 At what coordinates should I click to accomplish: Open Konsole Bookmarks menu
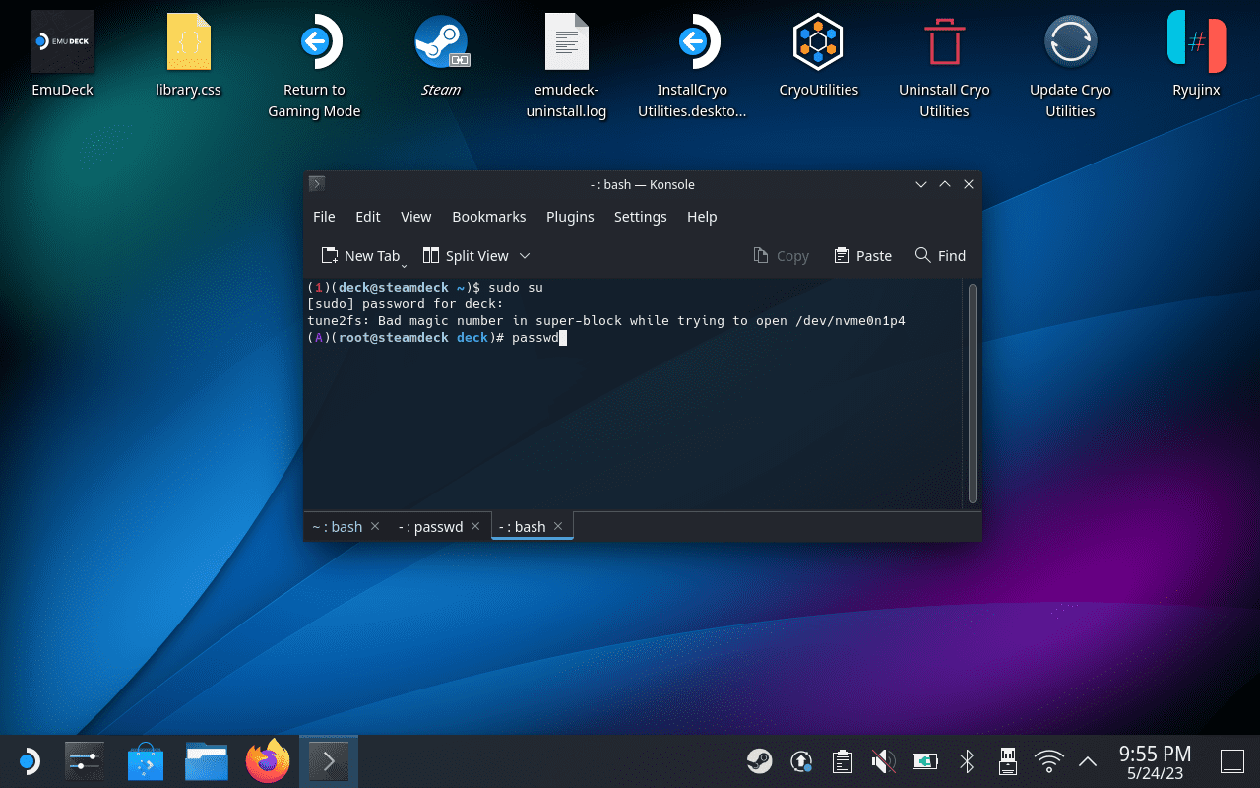tap(489, 217)
